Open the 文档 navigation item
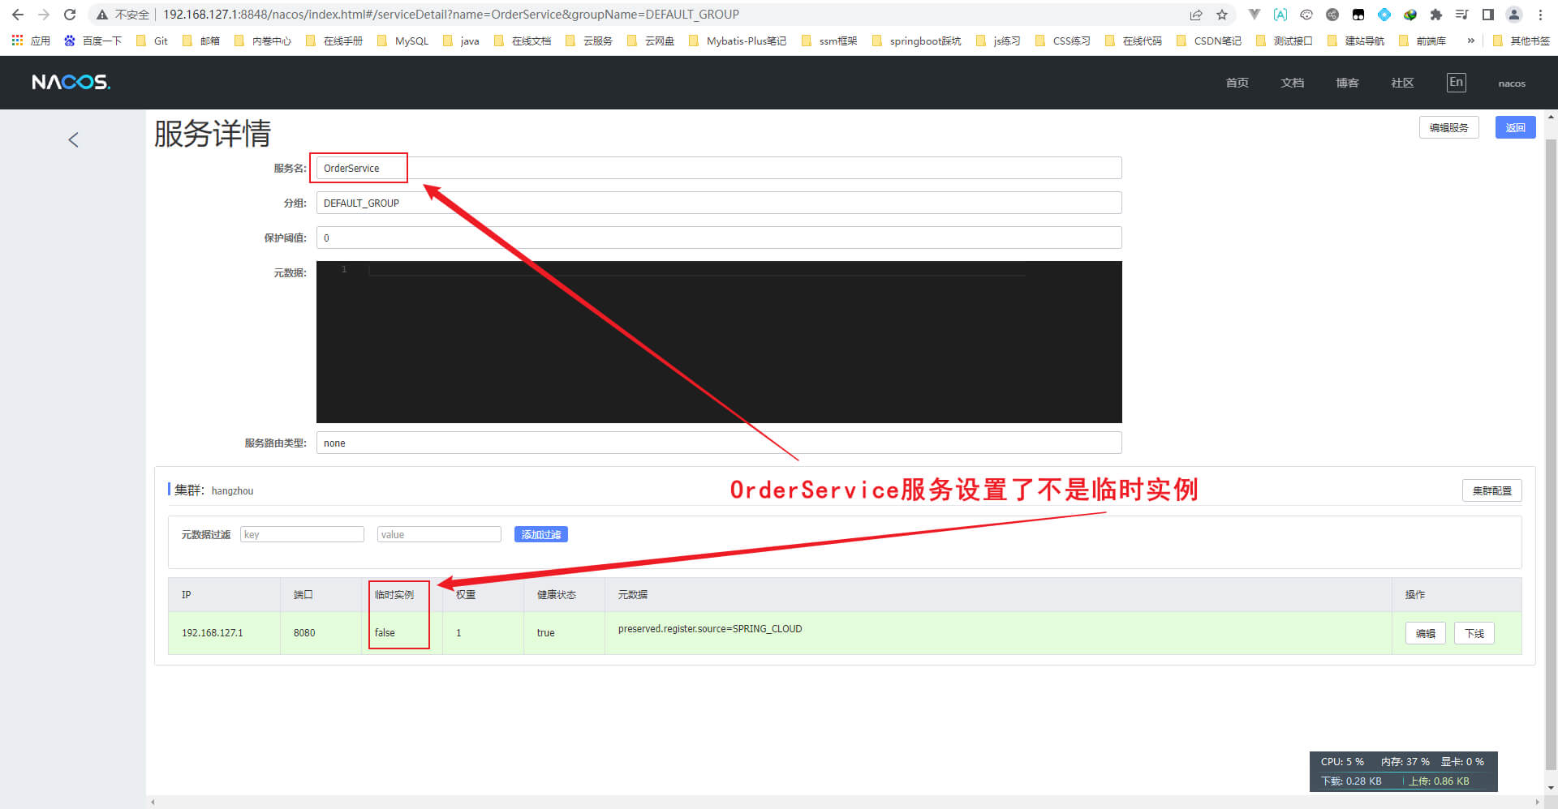 click(1292, 83)
